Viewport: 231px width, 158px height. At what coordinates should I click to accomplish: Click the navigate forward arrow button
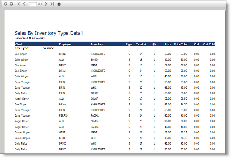click(x=11, y=4)
